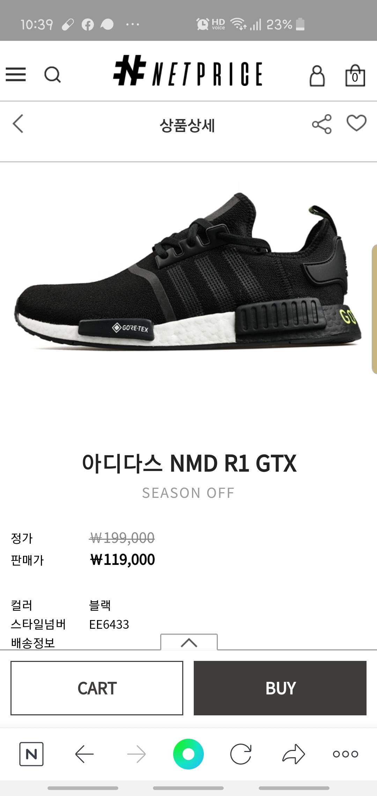Viewport: 377px width, 796px height.
Task: Tap the green Naver search circle
Action: [x=188, y=754]
